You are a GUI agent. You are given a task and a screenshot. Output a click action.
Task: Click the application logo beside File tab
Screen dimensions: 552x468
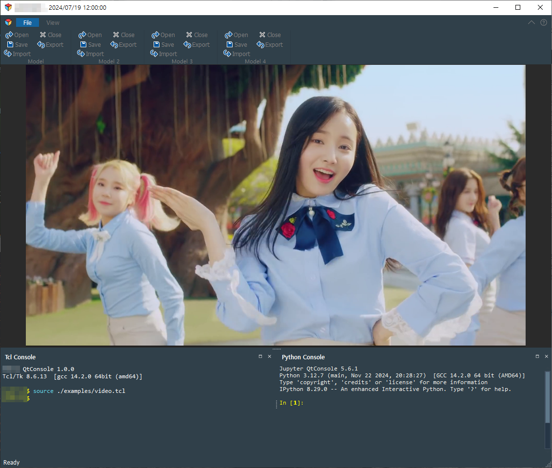point(8,22)
